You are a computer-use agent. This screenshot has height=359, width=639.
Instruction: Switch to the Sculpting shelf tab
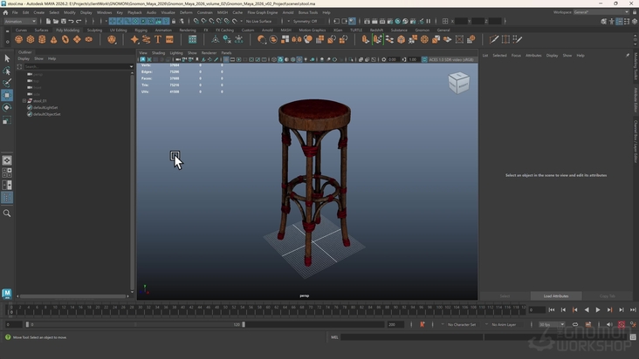click(x=94, y=30)
